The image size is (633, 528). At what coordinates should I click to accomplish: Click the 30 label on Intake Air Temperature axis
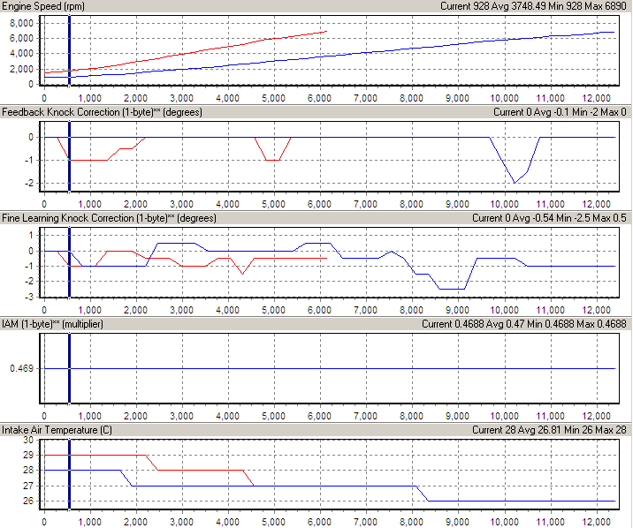click(x=28, y=440)
